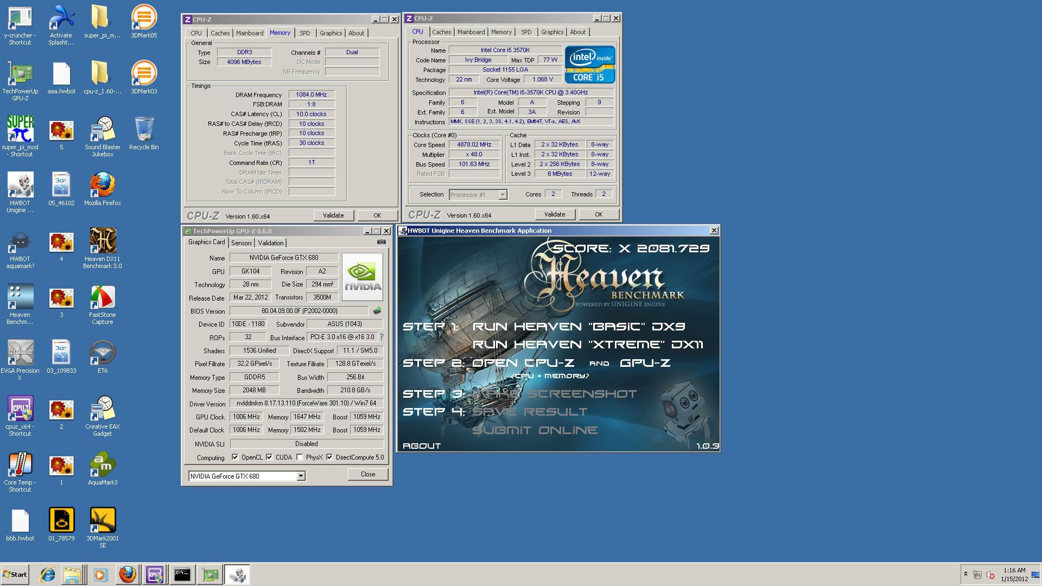Open FastStone Capture desktop icon
The image size is (1042, 586).
(103, 297)
